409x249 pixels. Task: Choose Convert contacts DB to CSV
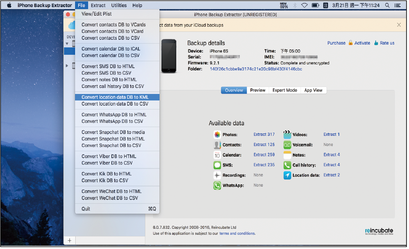pyautogui.click(x=117, y=38)
